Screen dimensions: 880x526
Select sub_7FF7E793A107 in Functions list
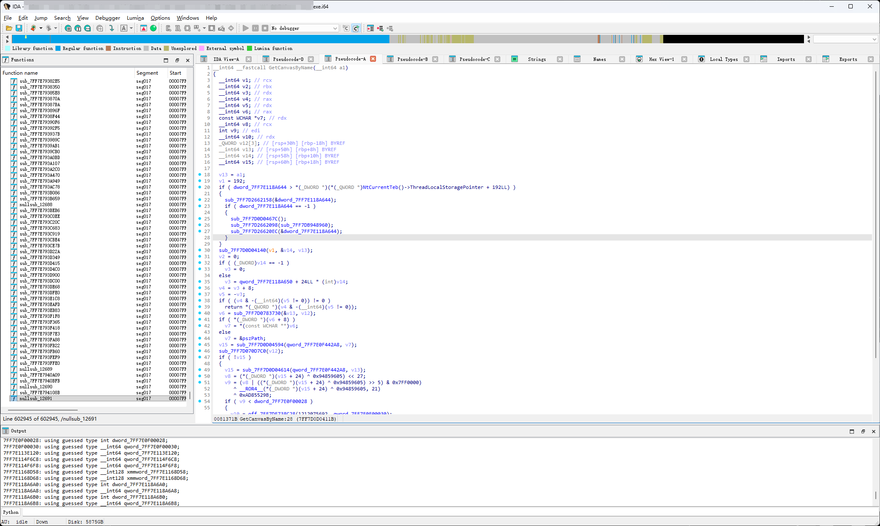tap(40, 163)
